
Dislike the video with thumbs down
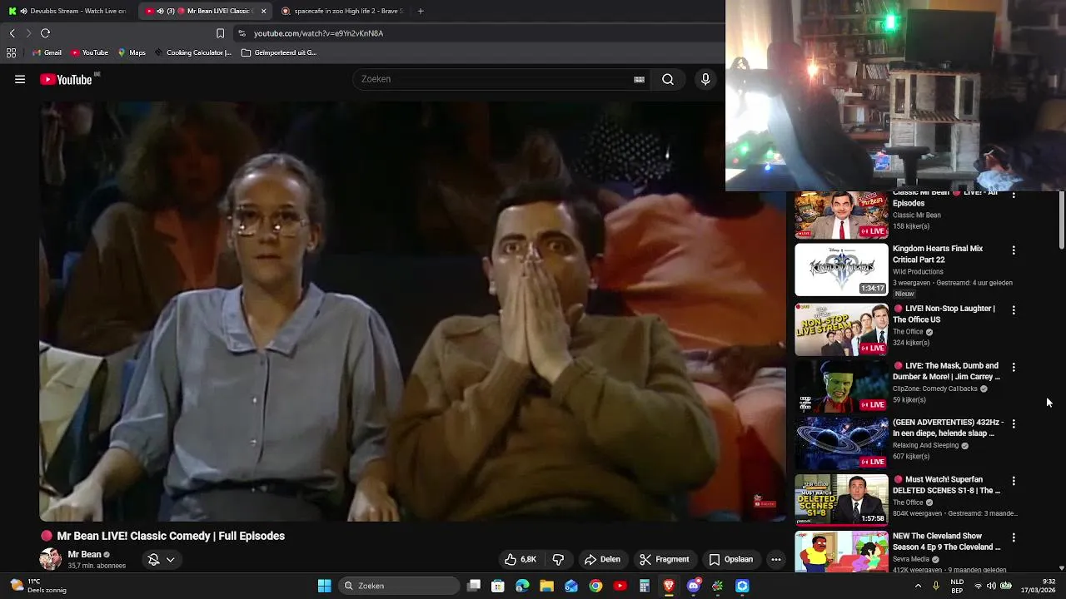tap(558, 559)
